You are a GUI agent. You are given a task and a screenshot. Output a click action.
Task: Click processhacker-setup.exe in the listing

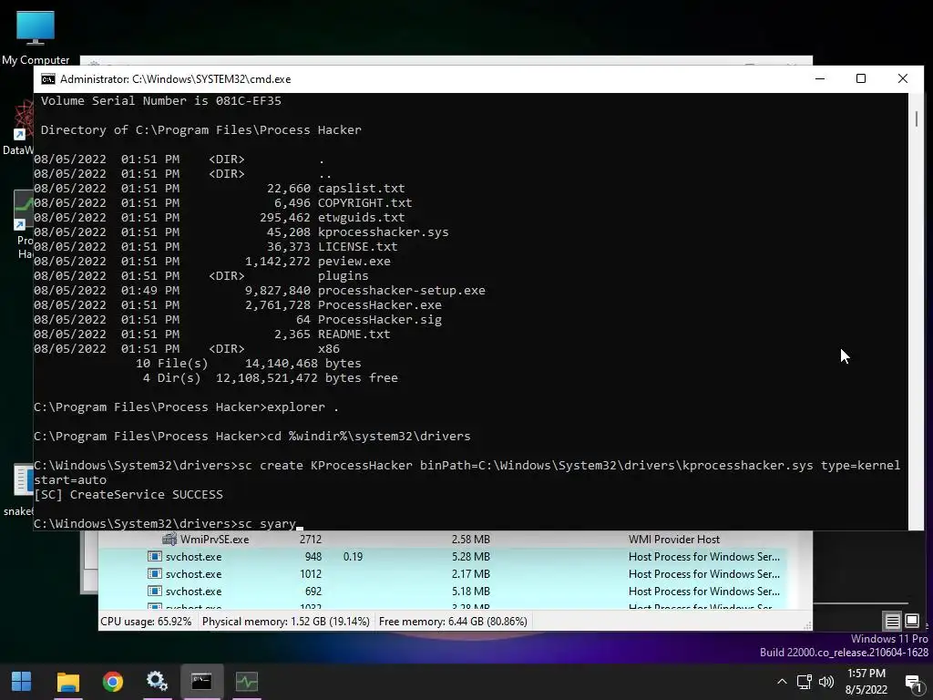pyautogui.click(x=402, y=291)
